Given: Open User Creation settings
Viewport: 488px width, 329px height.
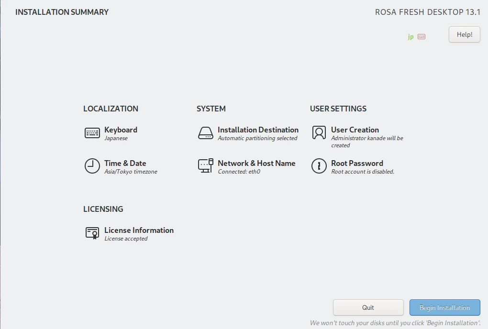Looking at the screenshot, I should click(355, 130).
